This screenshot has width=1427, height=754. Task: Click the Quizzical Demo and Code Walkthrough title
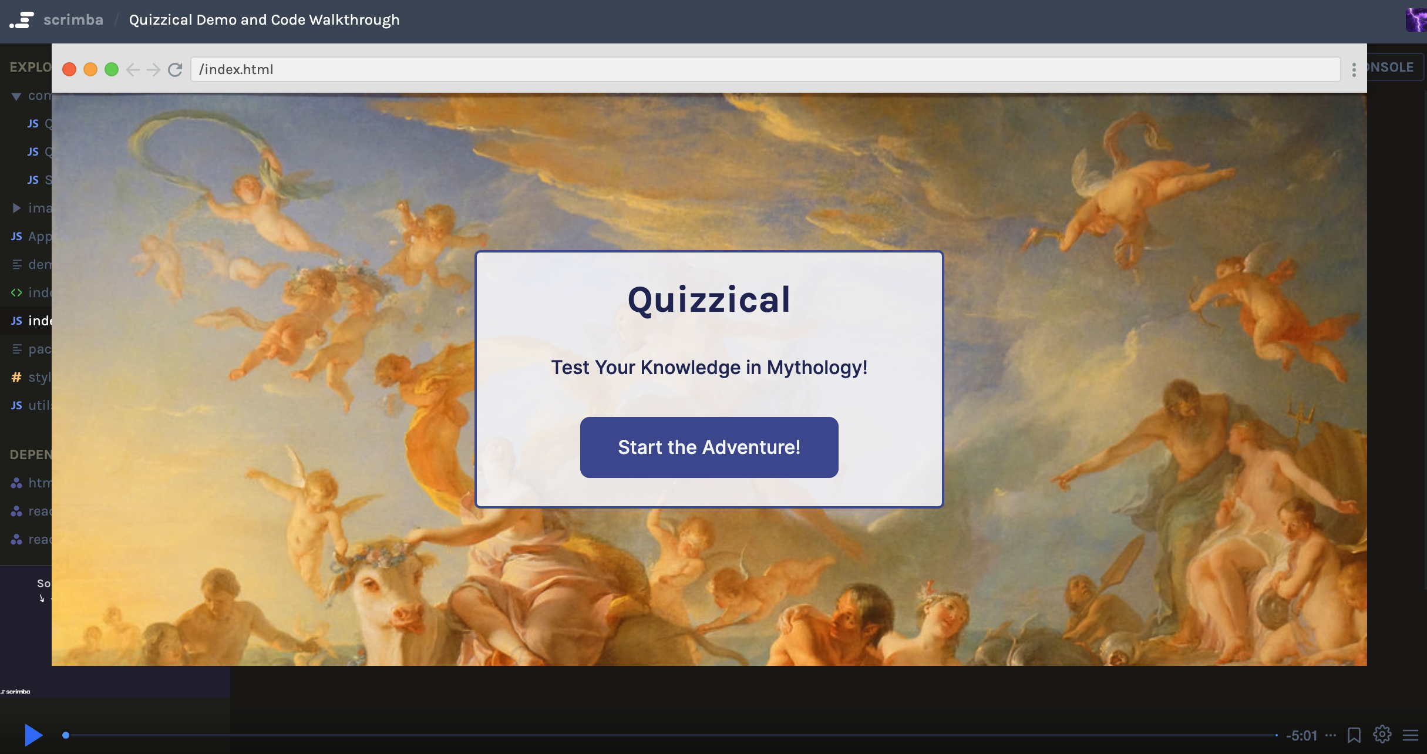click(x=264, y=20)
